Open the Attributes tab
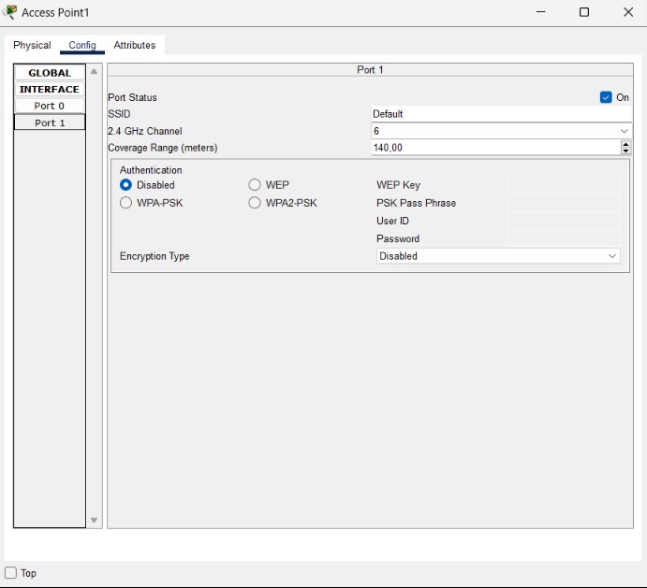This screenshot has width=647, height=588. click(135, 45)
